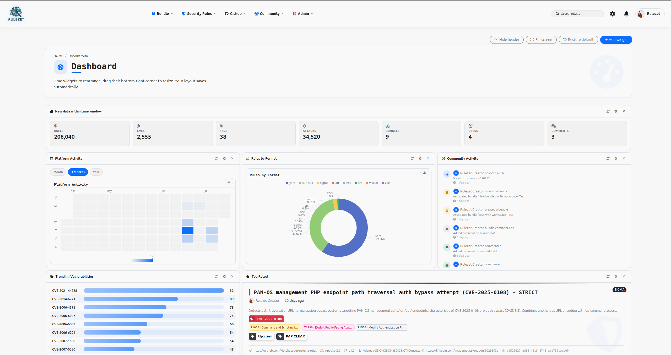This screenshot has height=355, width=671.
Task: Toggle nse series in chart legend
Action: click(347, 183)
